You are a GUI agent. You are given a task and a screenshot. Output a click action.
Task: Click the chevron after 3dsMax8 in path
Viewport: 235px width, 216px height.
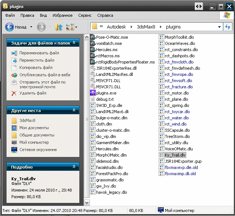coord(161,27)
